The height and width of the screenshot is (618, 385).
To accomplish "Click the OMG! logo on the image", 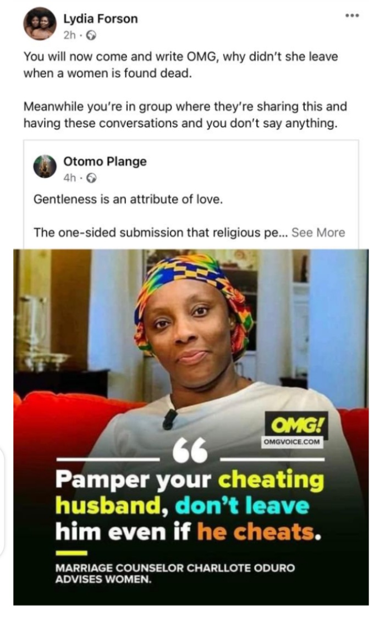I will [298, 424].
